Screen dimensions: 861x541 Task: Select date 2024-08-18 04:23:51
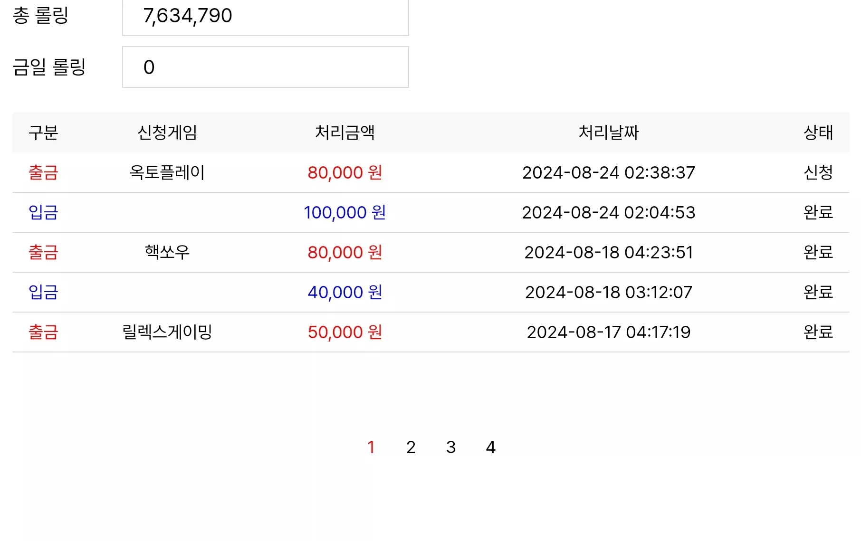[x=609, y=252]
